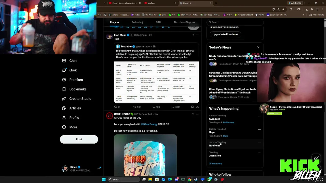
Task: Repost Elon Musk's post showing 1.3K
Action: pyautogui.click(x=137, y=107)
